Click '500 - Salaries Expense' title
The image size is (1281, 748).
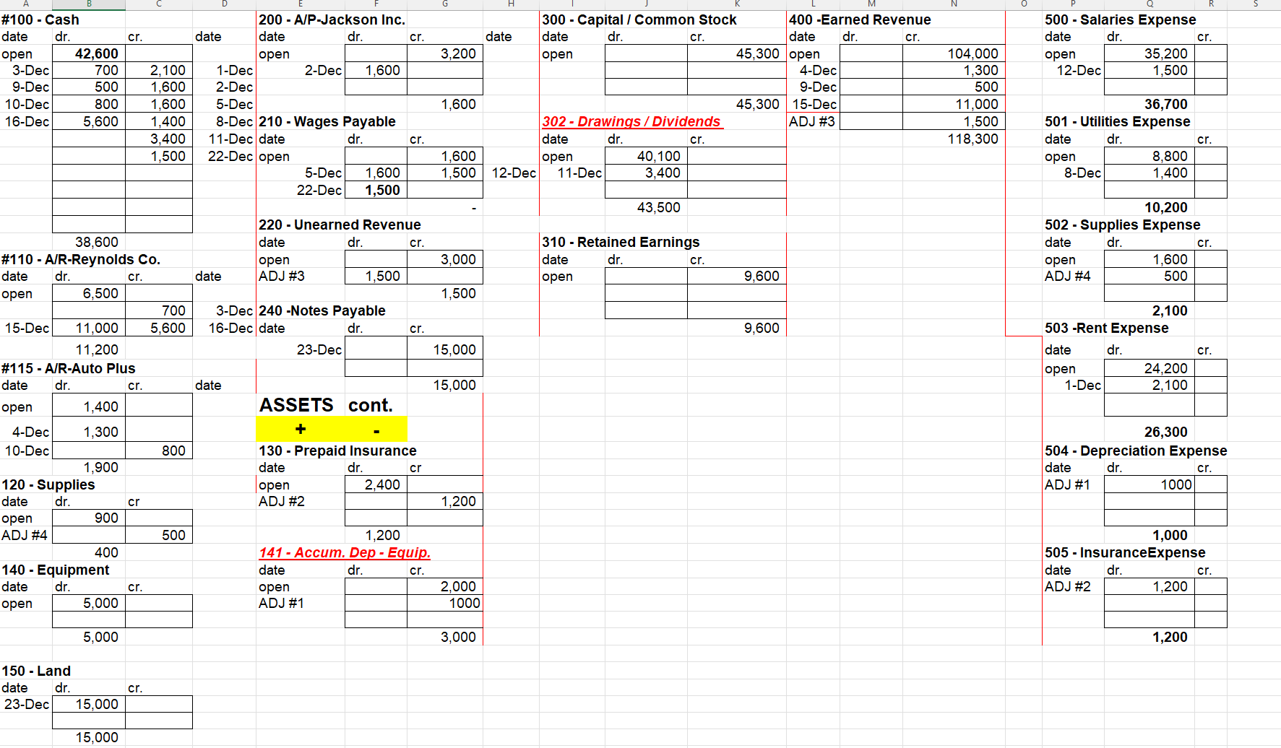tap(1121, 19)
